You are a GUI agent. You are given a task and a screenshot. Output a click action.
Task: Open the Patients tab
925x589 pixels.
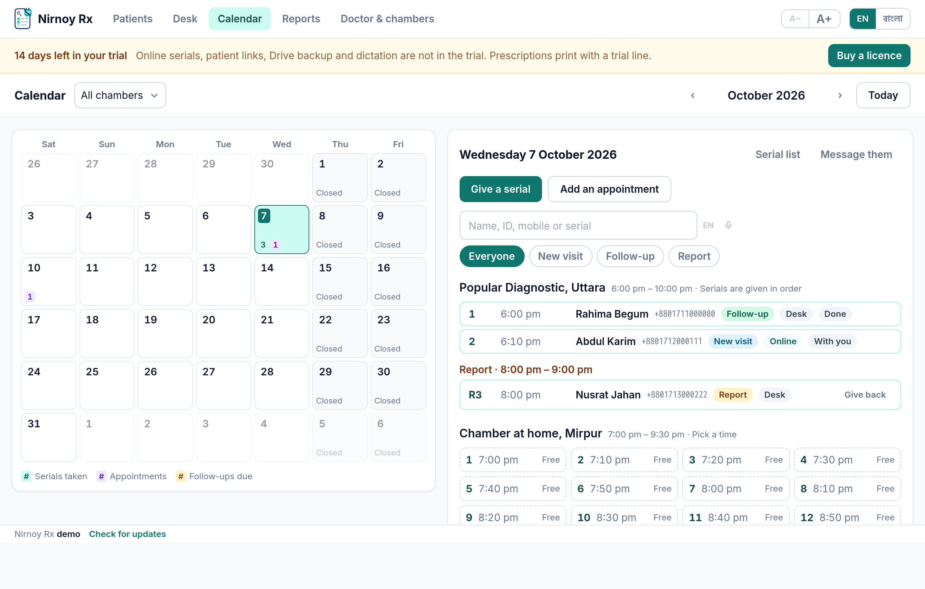click(133, 19)
